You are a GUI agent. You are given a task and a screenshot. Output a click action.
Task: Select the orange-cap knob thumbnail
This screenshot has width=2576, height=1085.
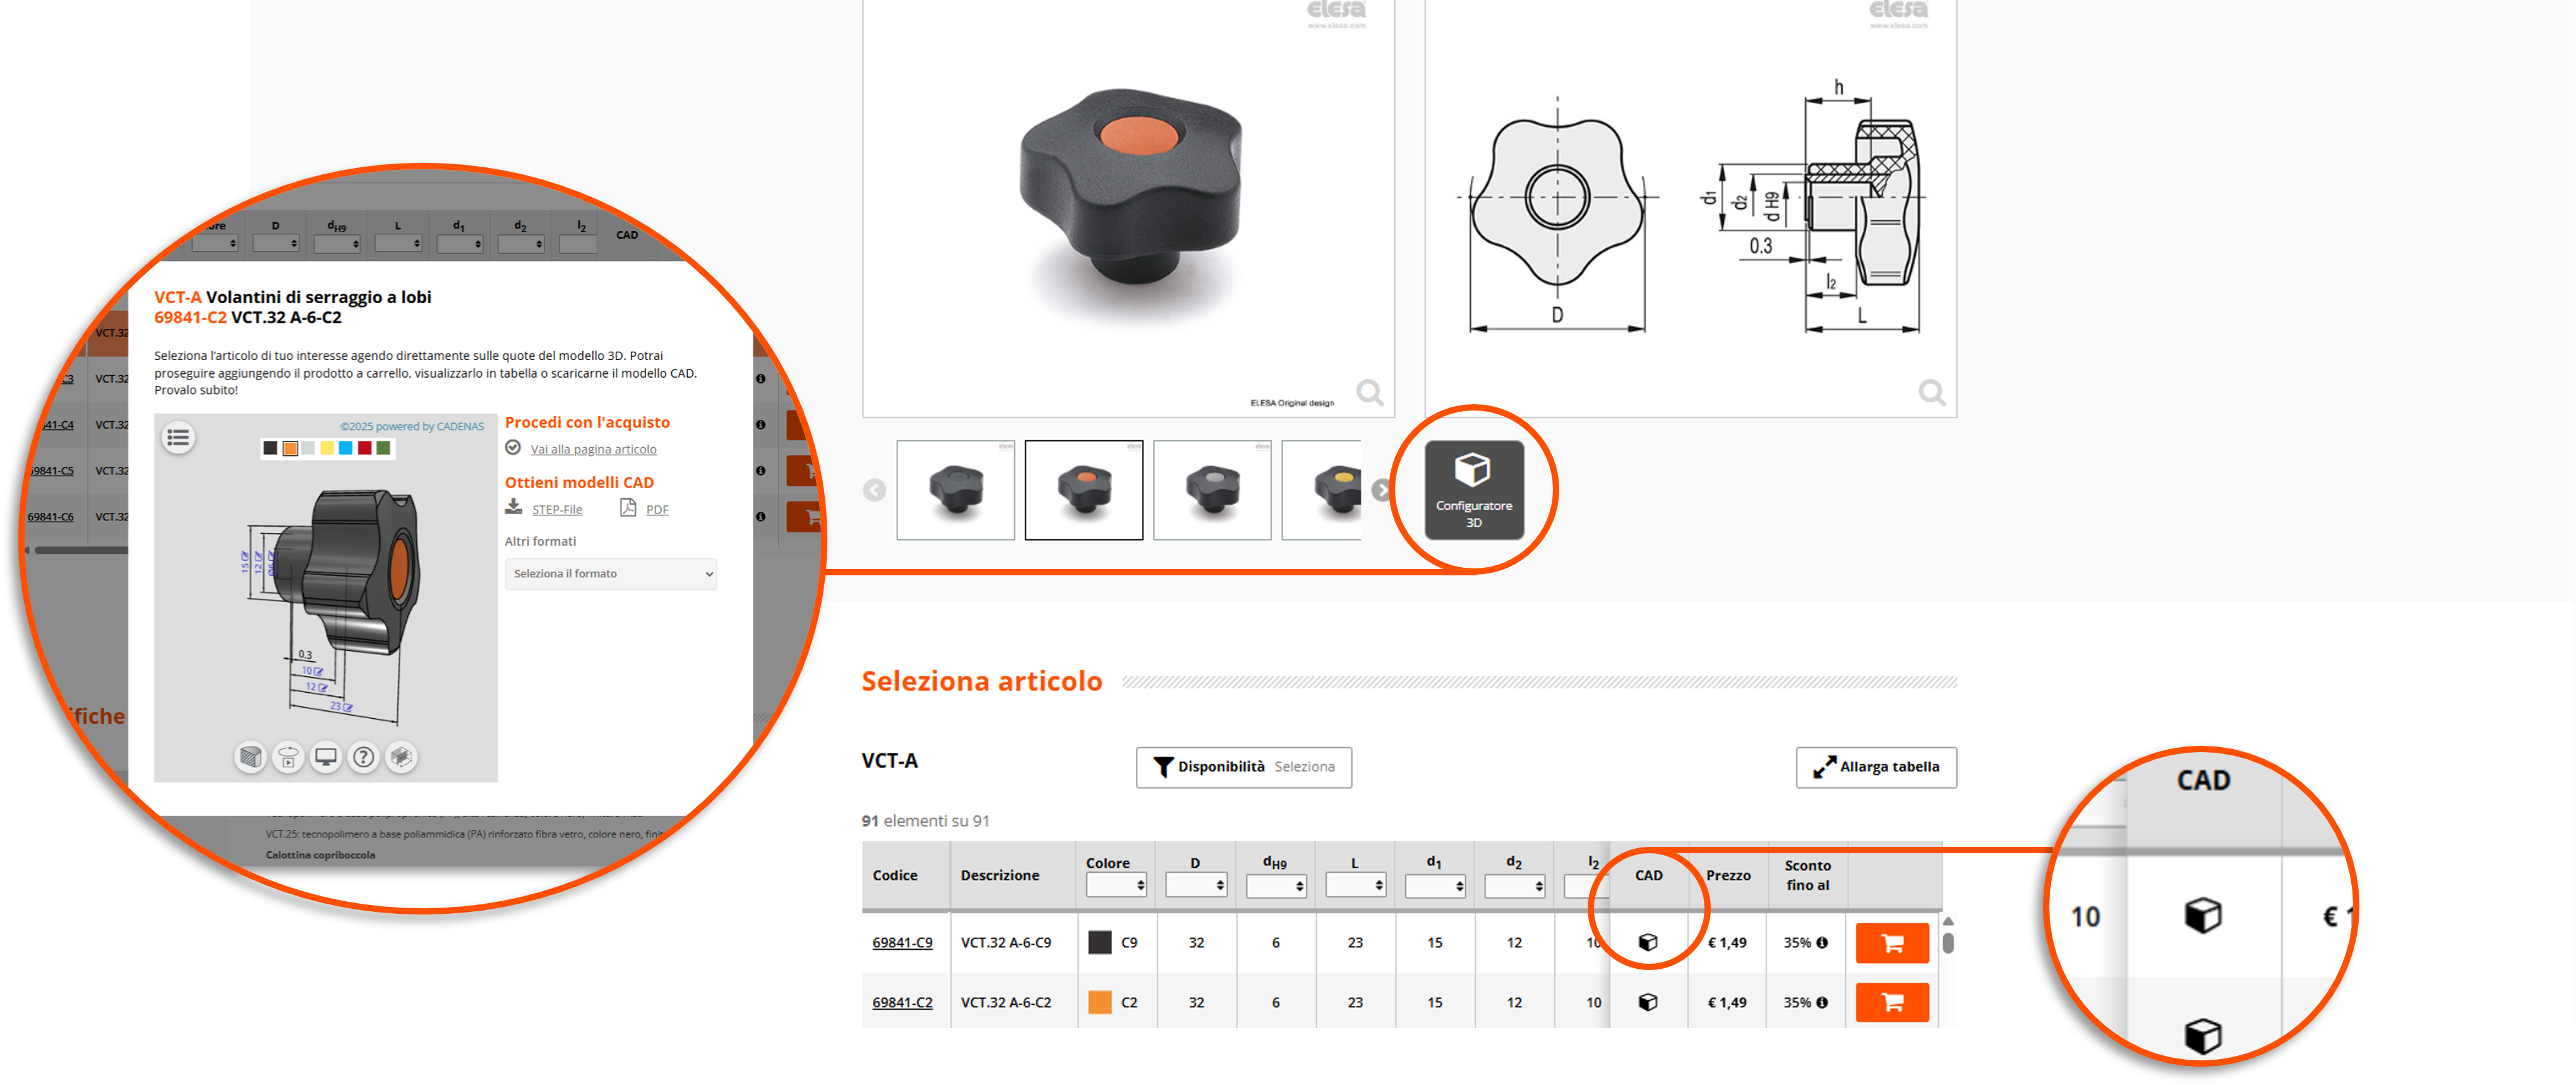pos(1084,490)
